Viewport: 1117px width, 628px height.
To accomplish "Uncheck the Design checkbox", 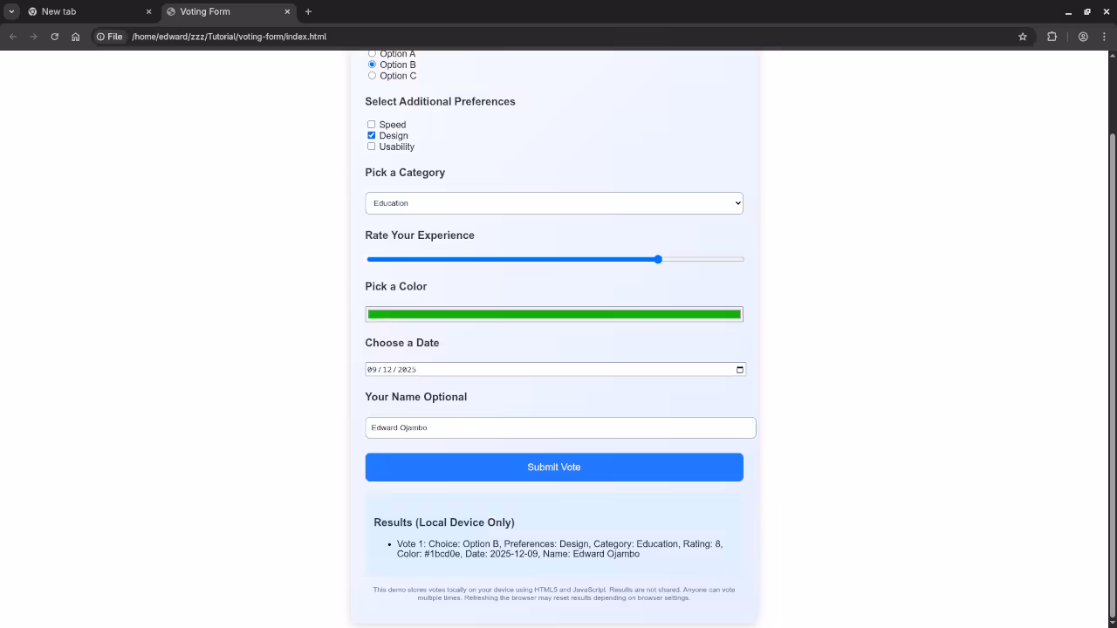I will [371, 135].
